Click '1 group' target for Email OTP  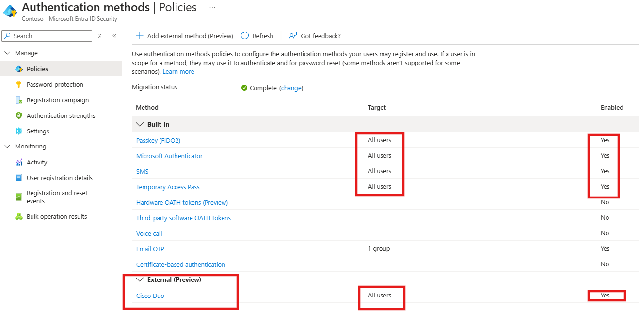click(379, 248)
